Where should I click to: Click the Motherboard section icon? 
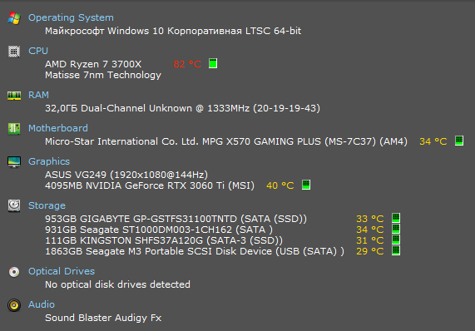point(14,129)
